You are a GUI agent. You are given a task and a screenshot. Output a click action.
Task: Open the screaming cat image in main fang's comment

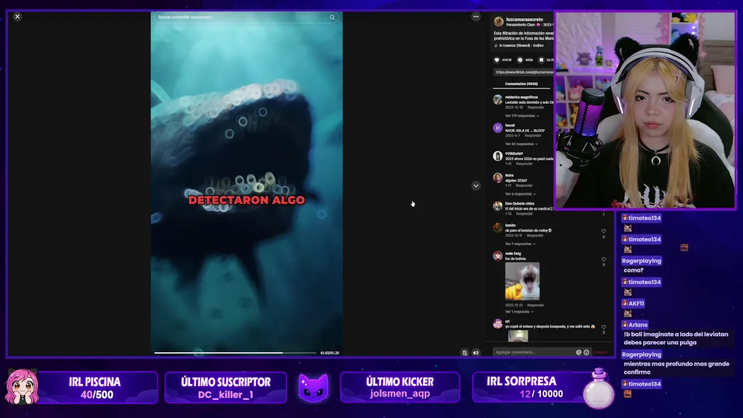[522, 281]
